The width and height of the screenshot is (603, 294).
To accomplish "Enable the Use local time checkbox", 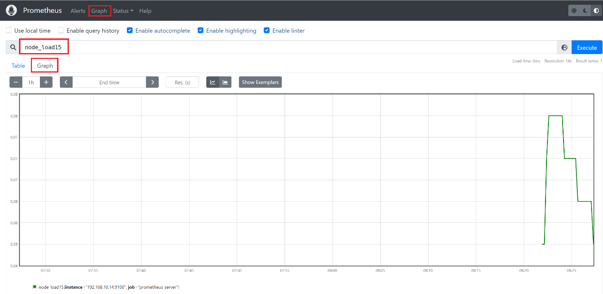I will pyautogui.click(x=9, y=30).
